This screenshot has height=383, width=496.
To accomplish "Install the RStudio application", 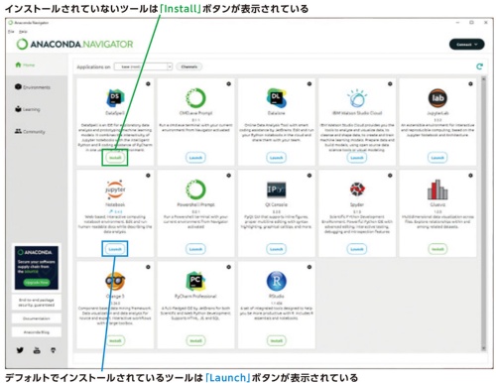I will point(277,340).
